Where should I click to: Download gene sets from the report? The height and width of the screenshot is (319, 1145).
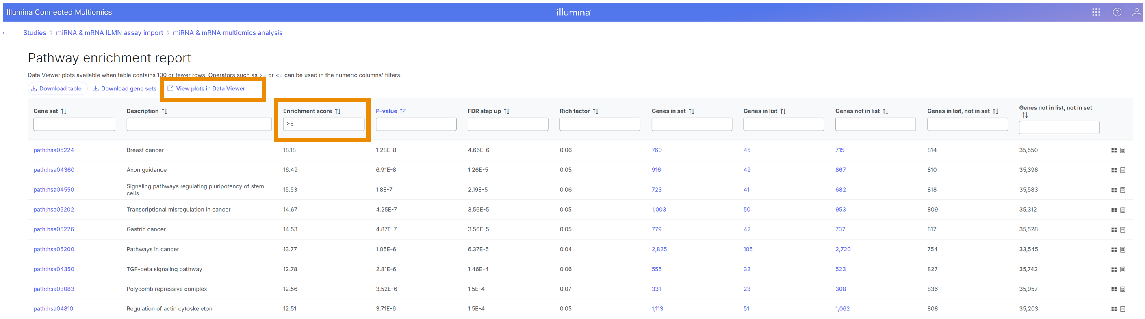click(x=124, y=89)
